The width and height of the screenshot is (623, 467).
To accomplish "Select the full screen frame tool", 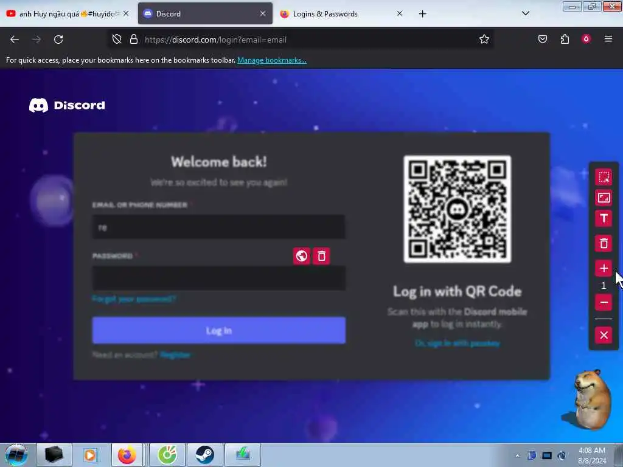I will tap(604, 198).
